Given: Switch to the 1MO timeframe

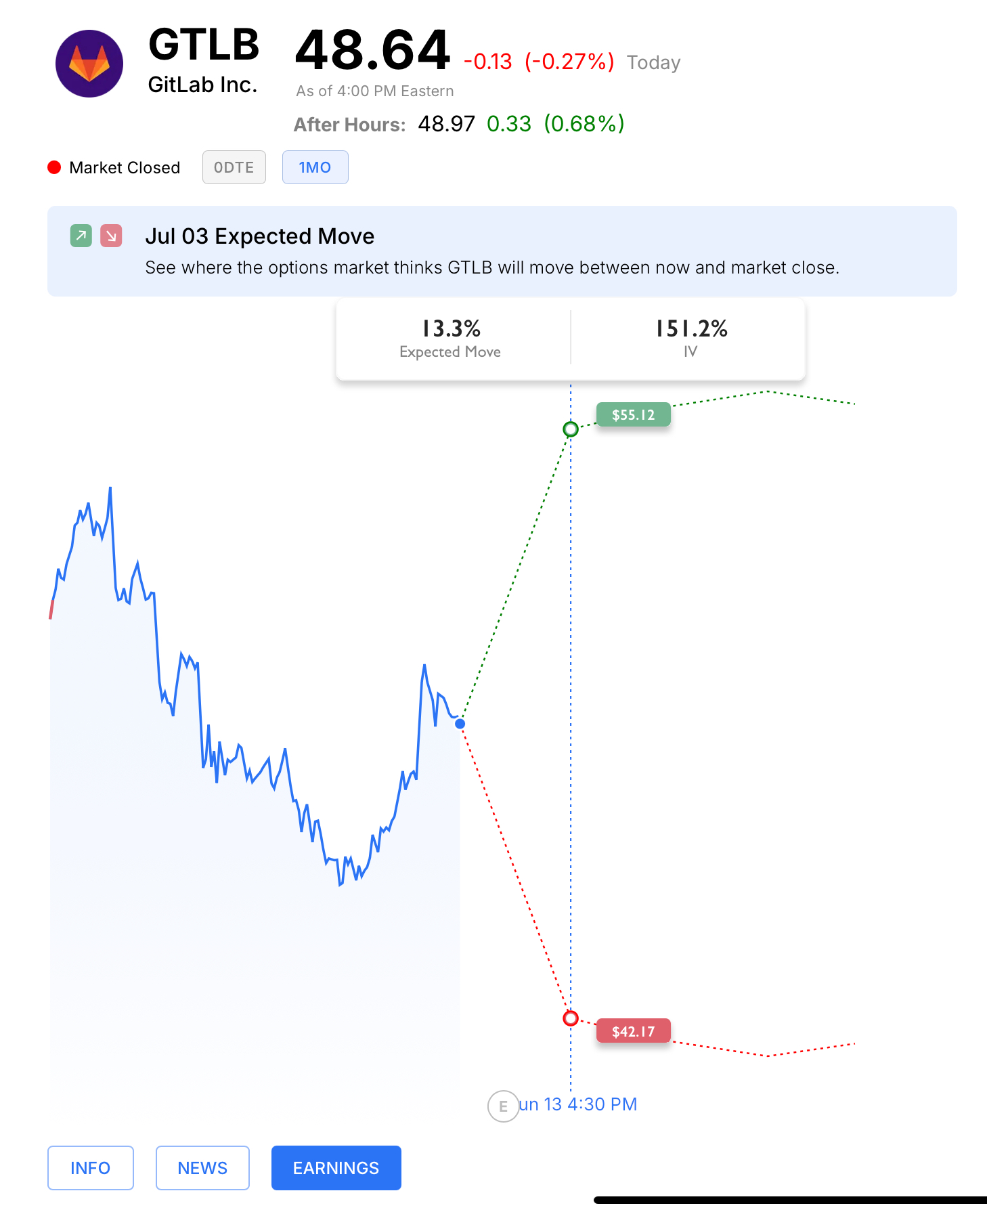Looking at the screenshot, I should click(x=315, y=167).
